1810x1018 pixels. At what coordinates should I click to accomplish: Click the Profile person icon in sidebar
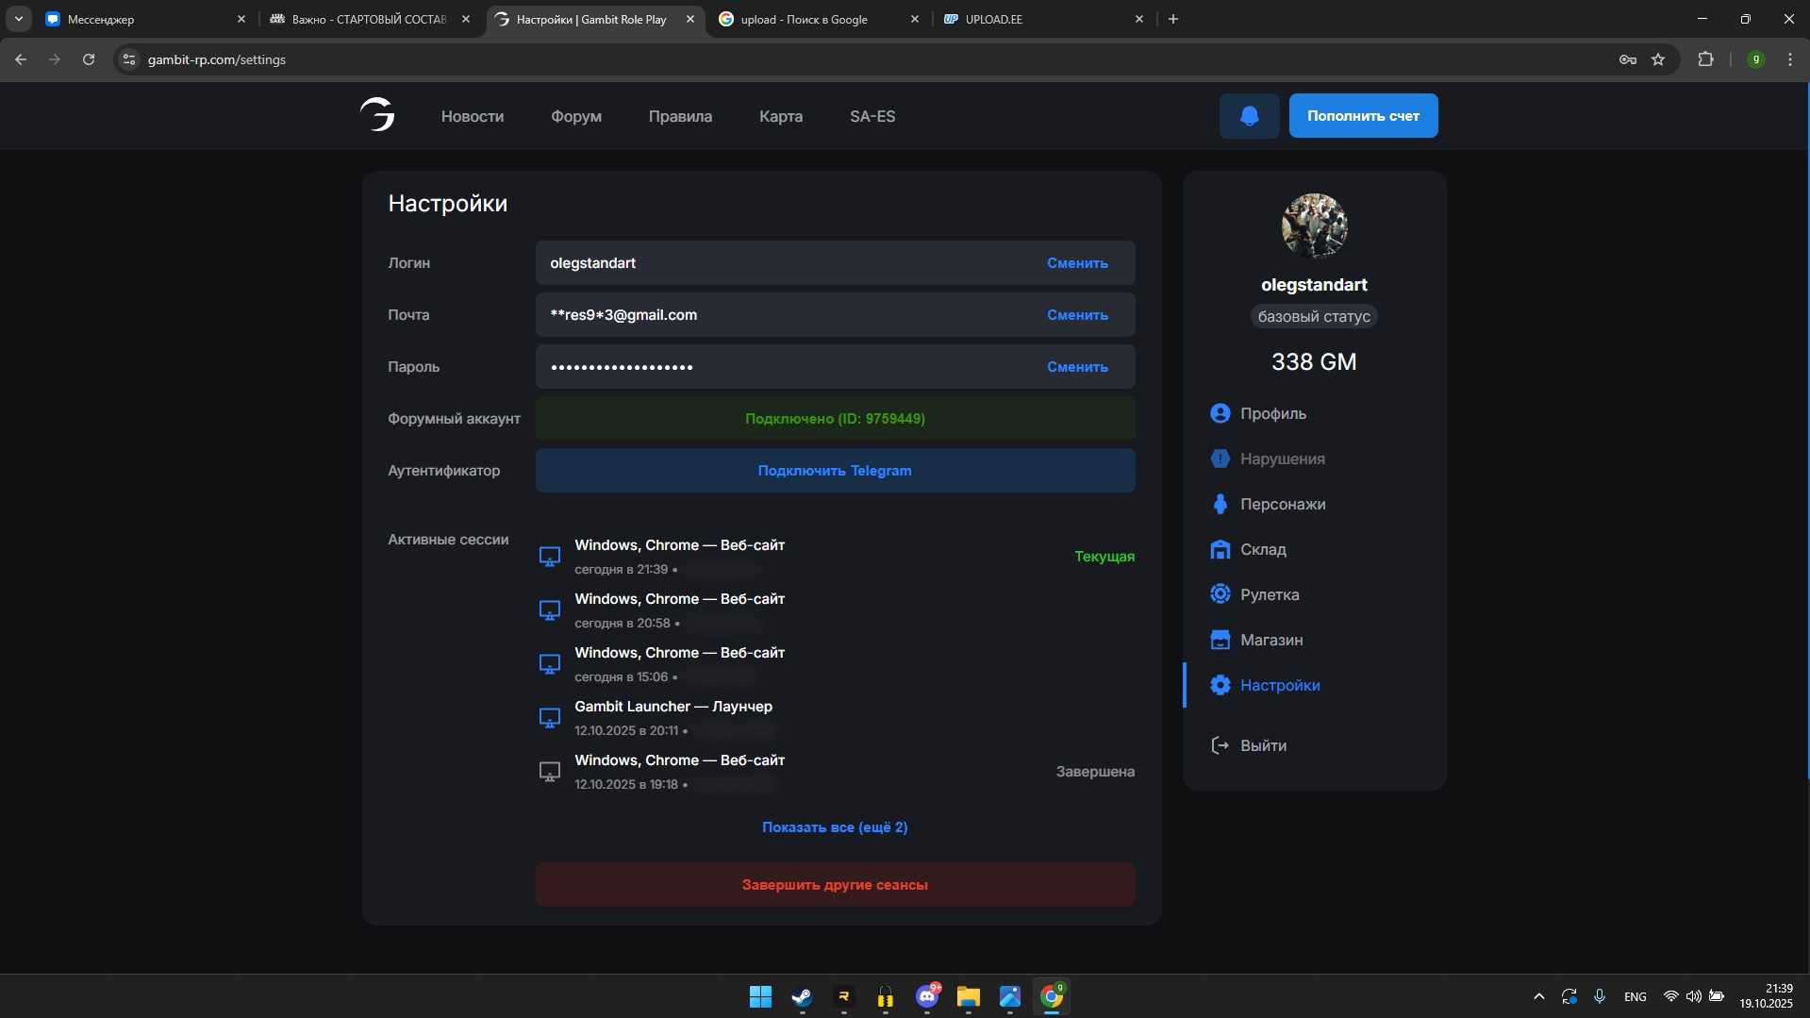click(x=1220, y=413)
